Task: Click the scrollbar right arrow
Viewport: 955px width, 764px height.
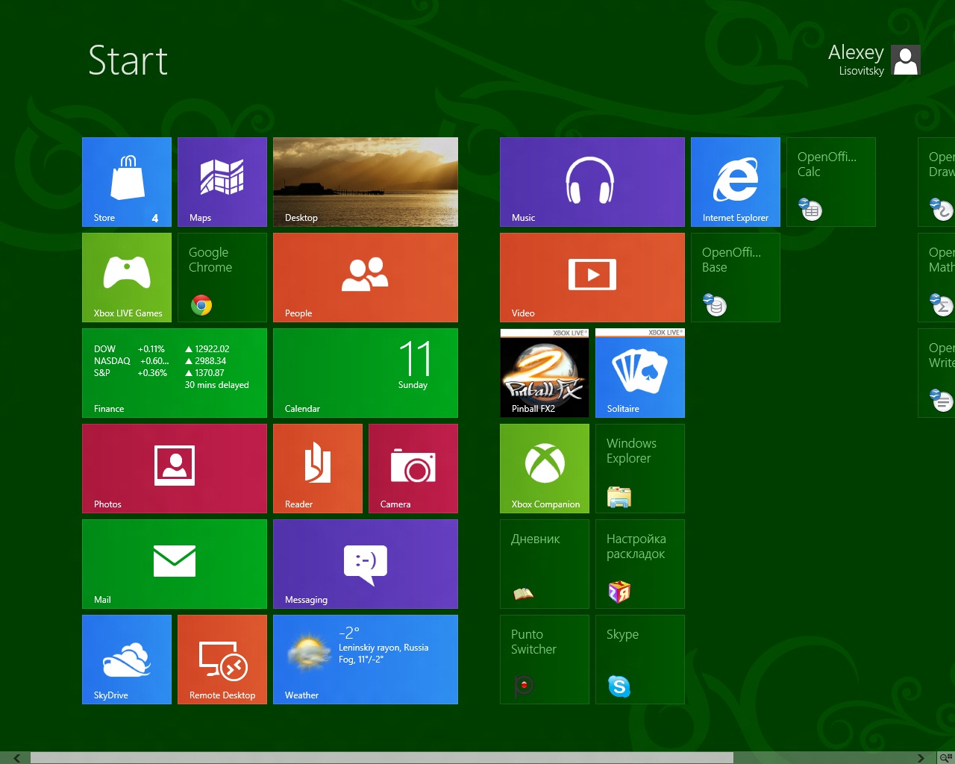Action: [921, 758]
